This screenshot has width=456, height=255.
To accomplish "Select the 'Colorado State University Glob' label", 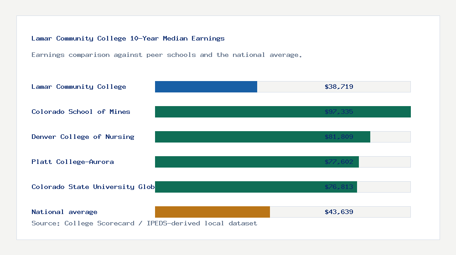I will (93, 187).
